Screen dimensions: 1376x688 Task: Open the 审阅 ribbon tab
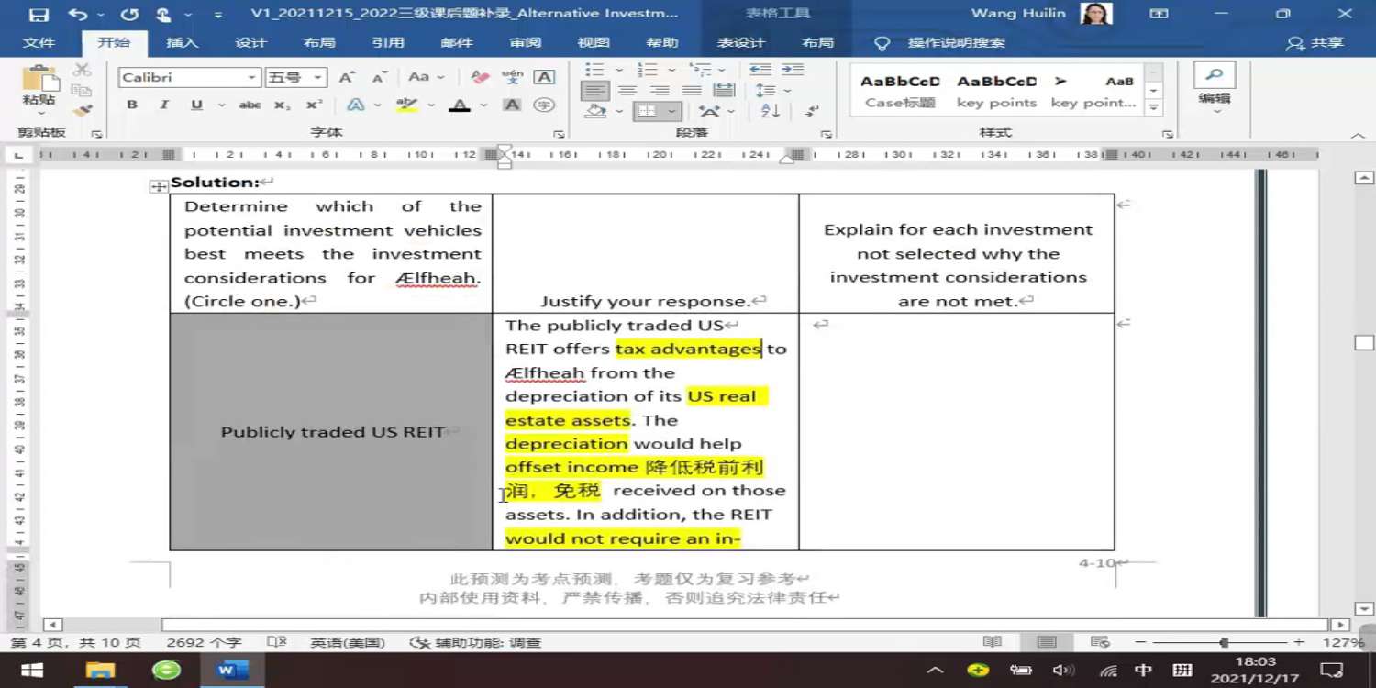point(526,43)
